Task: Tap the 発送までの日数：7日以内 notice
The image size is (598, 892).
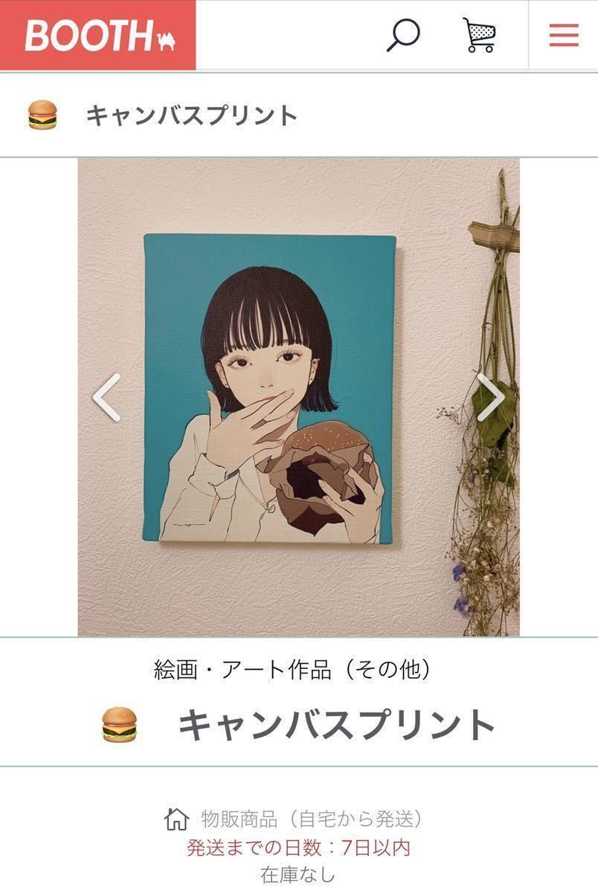Action: click(x=298, y=847)
